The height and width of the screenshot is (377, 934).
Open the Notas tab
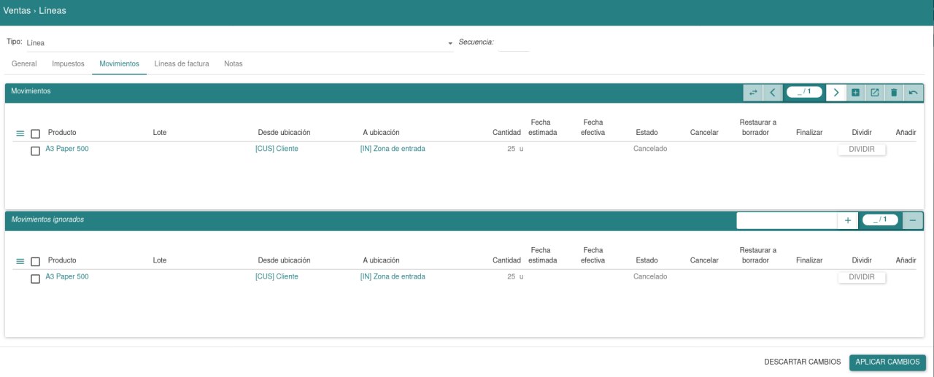point(233,64)
